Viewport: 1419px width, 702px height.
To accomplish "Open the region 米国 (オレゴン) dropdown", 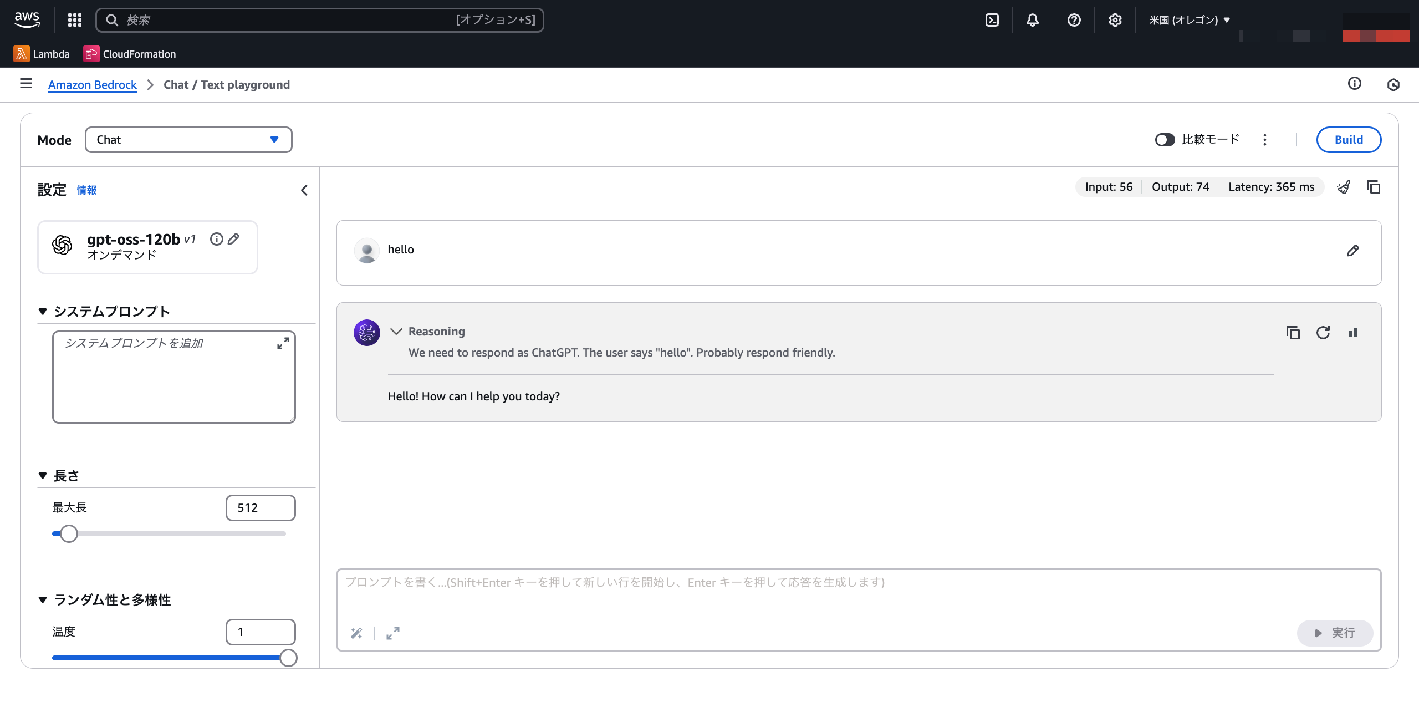I will (1190, 20).
